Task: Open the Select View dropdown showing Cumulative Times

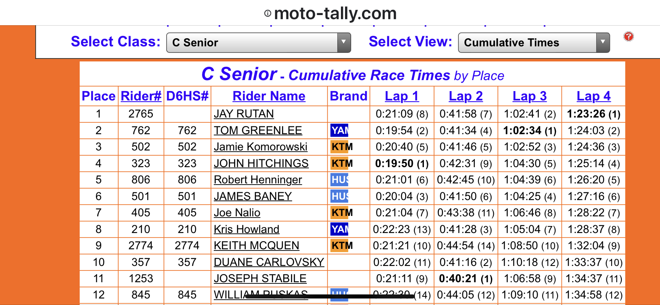Action: (534, 43)
